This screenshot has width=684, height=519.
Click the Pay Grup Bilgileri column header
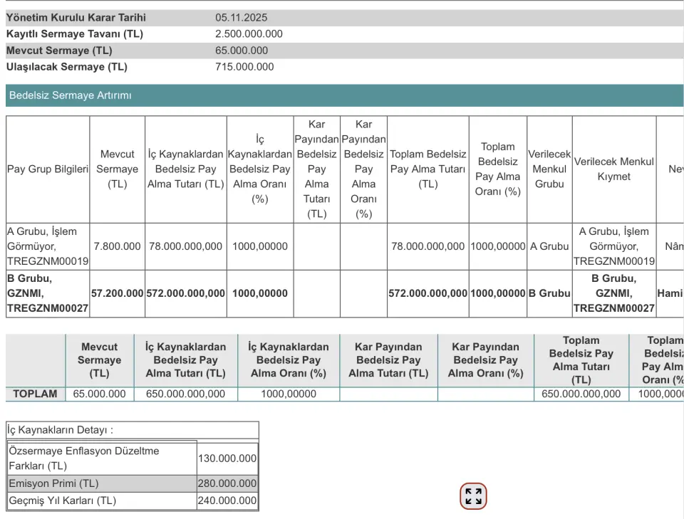[x=48, y=169]
